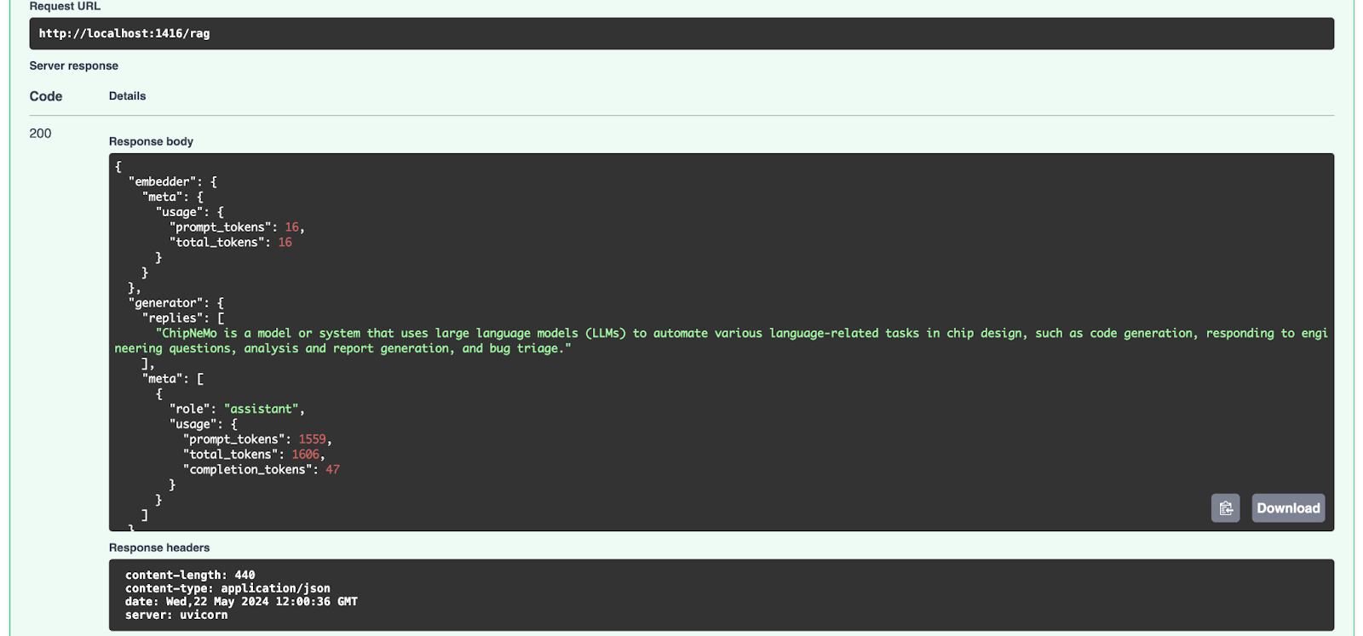Image resolution: width=1363 pixels, height=636 pixels.
Task: Click the Request URL label
Action: (x=65, y=7)
